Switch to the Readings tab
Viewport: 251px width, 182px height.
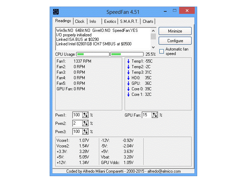pos(63,21)
